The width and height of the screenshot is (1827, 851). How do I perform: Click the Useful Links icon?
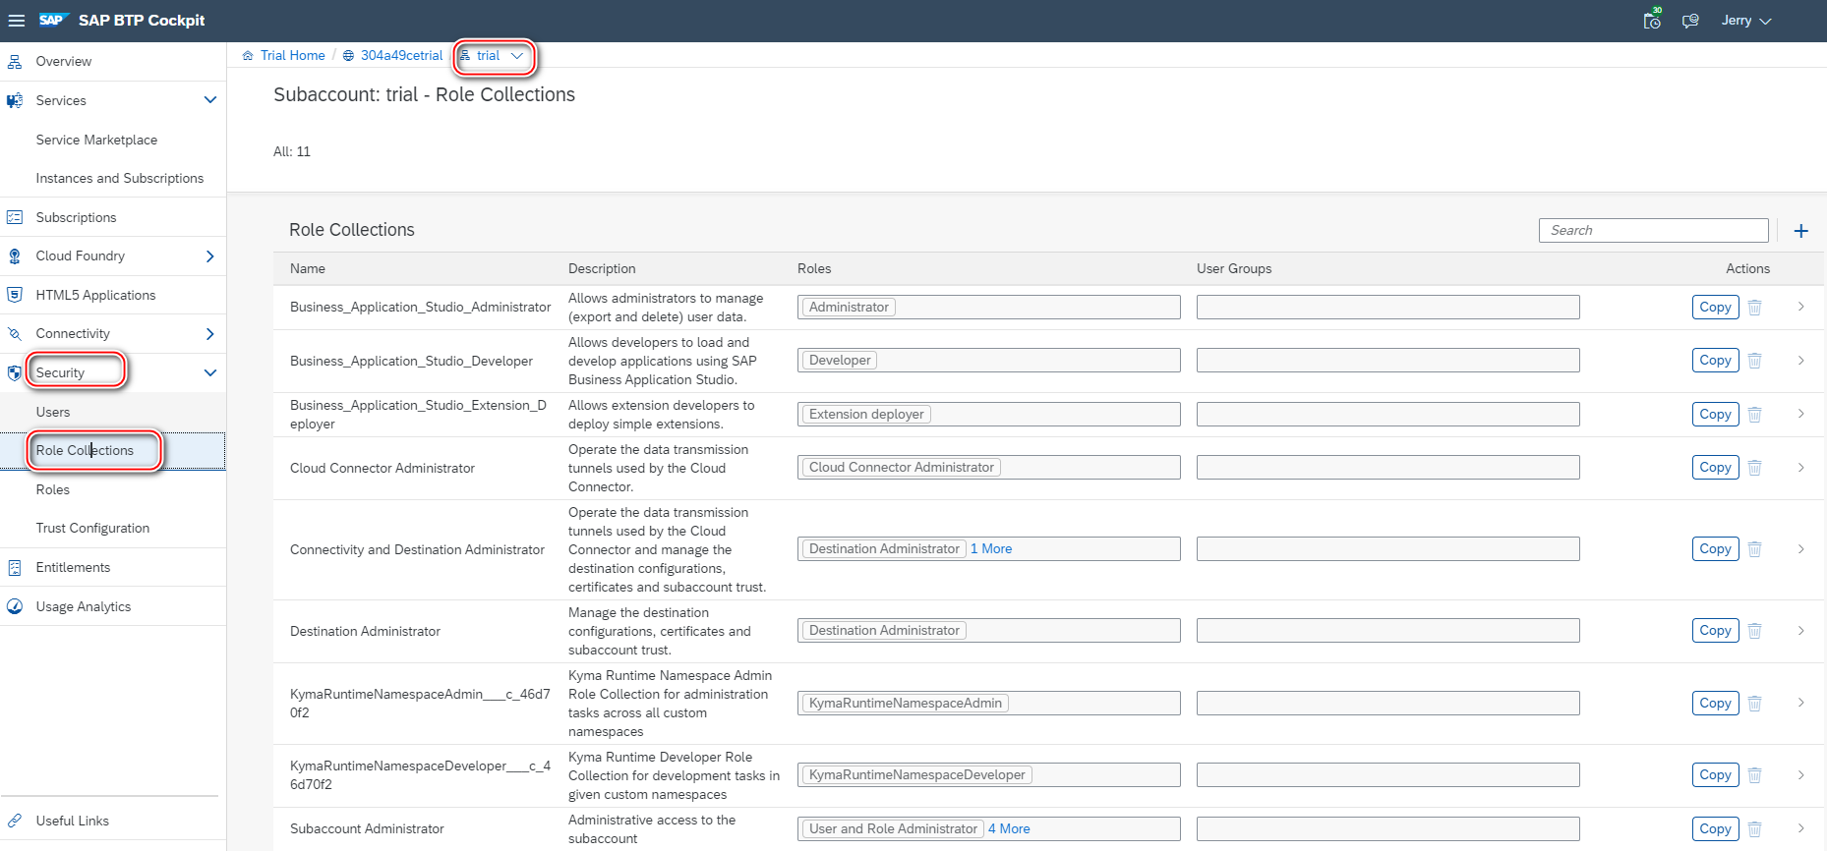[15, 821]
